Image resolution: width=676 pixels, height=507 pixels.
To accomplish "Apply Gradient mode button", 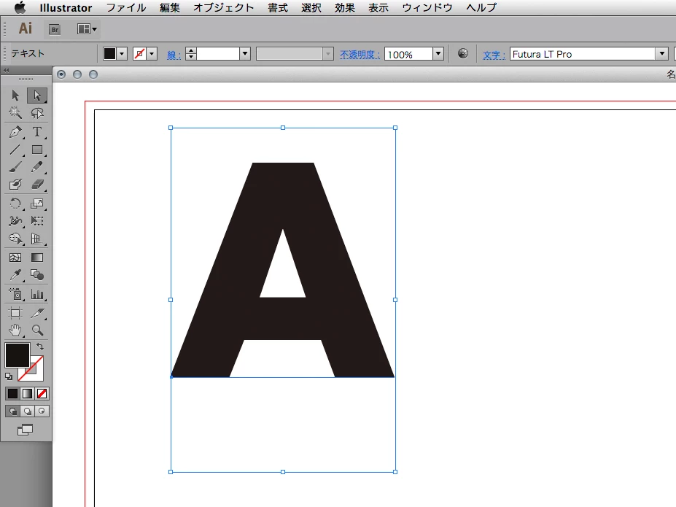I will point(27,394).
